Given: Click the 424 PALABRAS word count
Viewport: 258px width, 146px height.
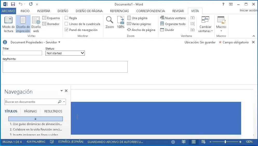Looking at the screenshot, I should point(36,142).
